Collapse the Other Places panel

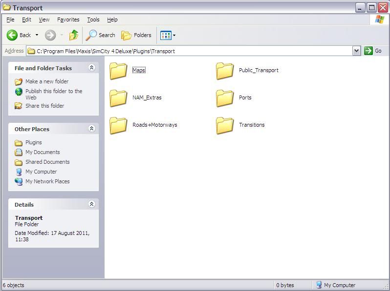click(x=91, y=128)
